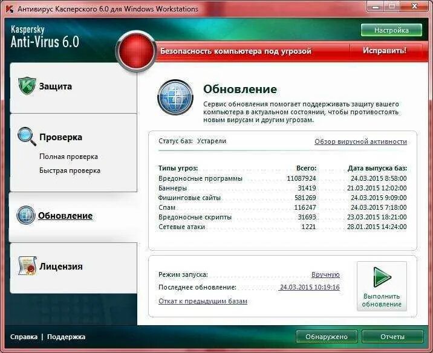Click the Типы угроз column header
The image size is (433, 353).
(x=178, y=168)
